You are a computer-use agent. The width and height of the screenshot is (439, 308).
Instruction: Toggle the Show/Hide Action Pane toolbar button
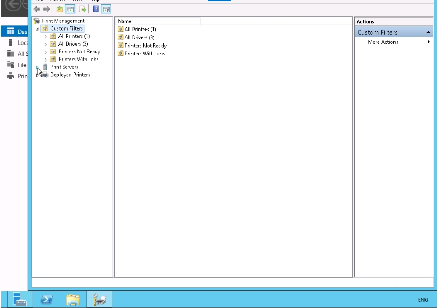[x=107, y=9]
